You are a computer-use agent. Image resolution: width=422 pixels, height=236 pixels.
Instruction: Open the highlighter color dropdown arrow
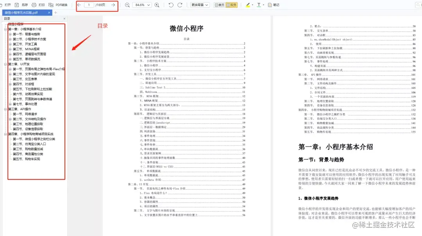coord(252,5)
